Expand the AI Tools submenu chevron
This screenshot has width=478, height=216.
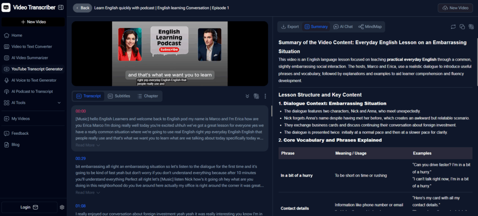tap(59, 103)
